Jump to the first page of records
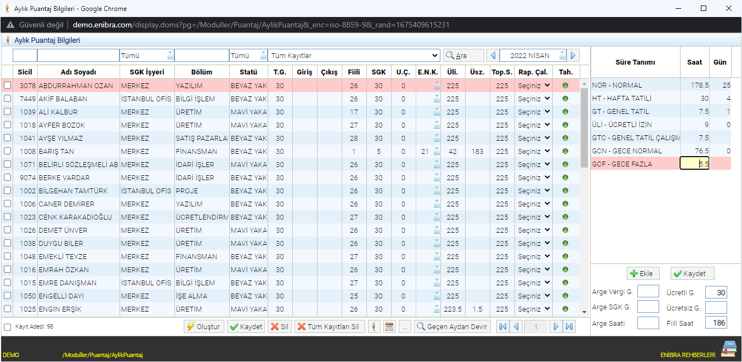742x362 pixels. pyautogui.click(x=502, y=327)
